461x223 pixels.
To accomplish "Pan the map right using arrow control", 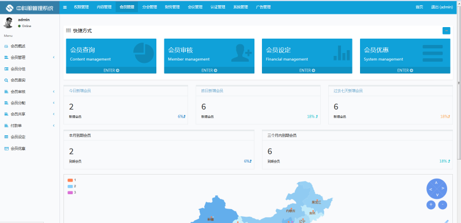I will click(443, 188).
